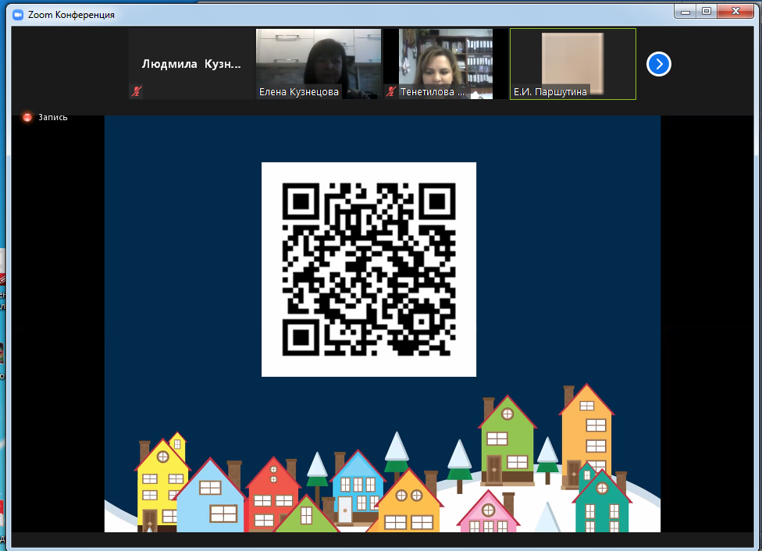Click the muted microphone icon on Тенетилова's tile
The image size is (762, 551).
(x=391, y=91)
